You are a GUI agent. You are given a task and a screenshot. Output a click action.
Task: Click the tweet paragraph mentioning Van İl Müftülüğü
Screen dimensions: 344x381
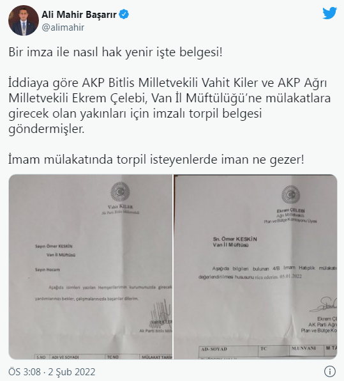(170, 105)
